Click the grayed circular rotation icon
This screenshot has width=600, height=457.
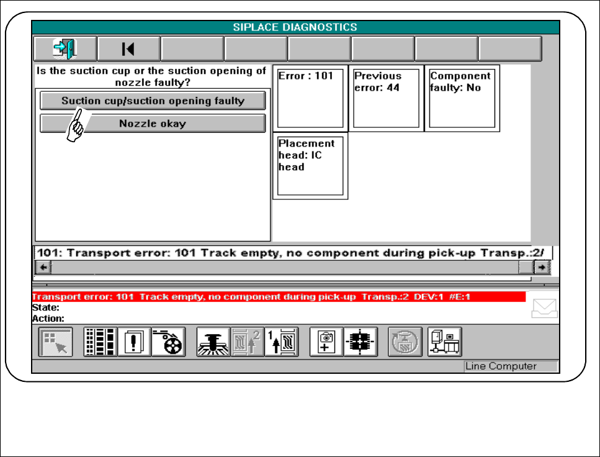tap(405, 342)
